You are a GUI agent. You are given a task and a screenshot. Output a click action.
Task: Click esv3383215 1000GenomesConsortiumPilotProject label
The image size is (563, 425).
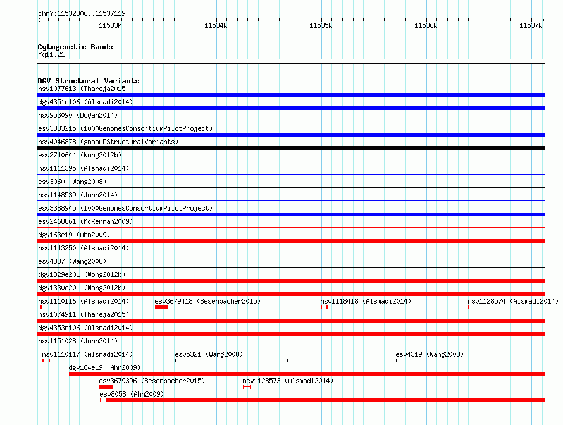tap(125, 128)
